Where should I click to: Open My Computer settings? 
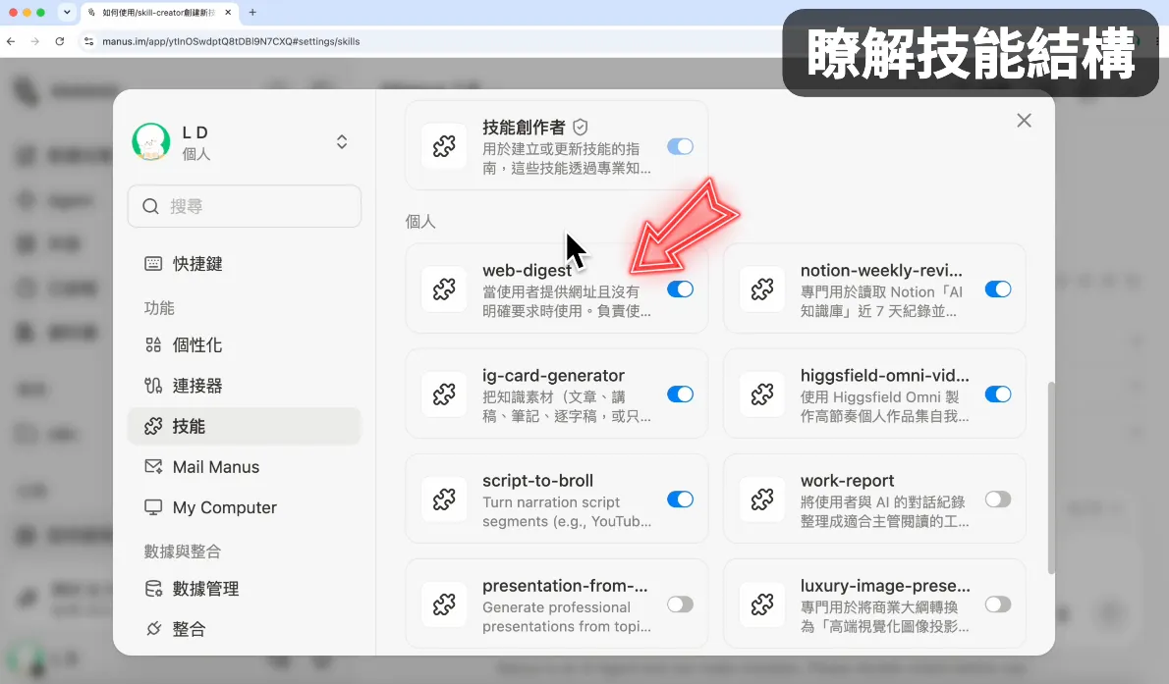tap(245, 507)
